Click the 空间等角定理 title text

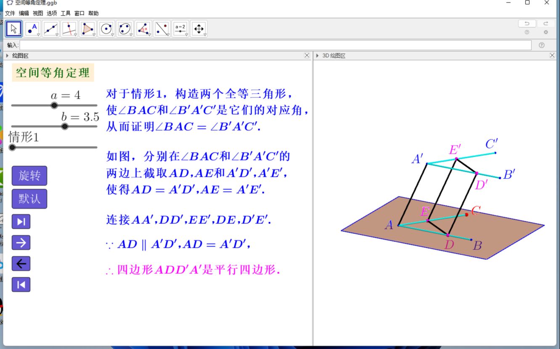click(53, 73)
